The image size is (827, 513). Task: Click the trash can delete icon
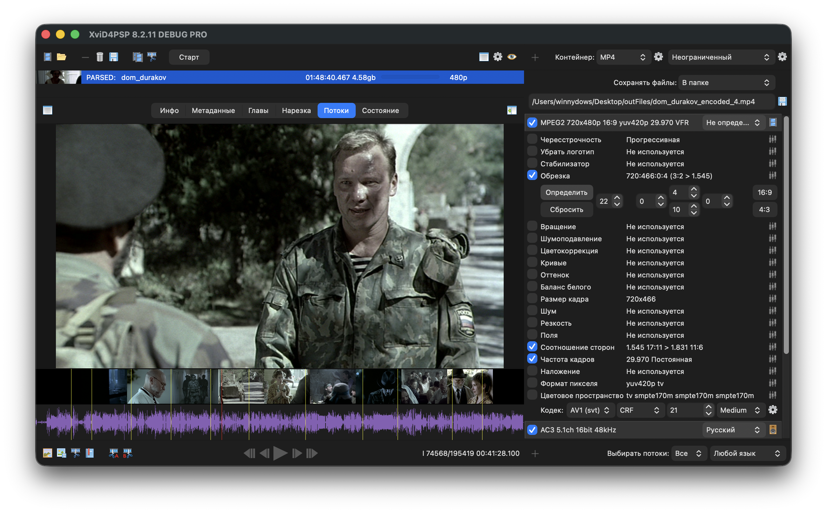pos(100,57)
